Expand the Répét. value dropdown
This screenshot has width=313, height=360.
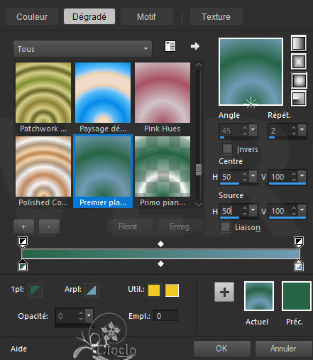(x=302, y=130)
